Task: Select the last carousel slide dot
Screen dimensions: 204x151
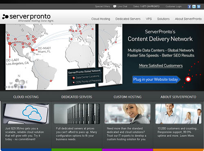Action: (x=25, y=87)
